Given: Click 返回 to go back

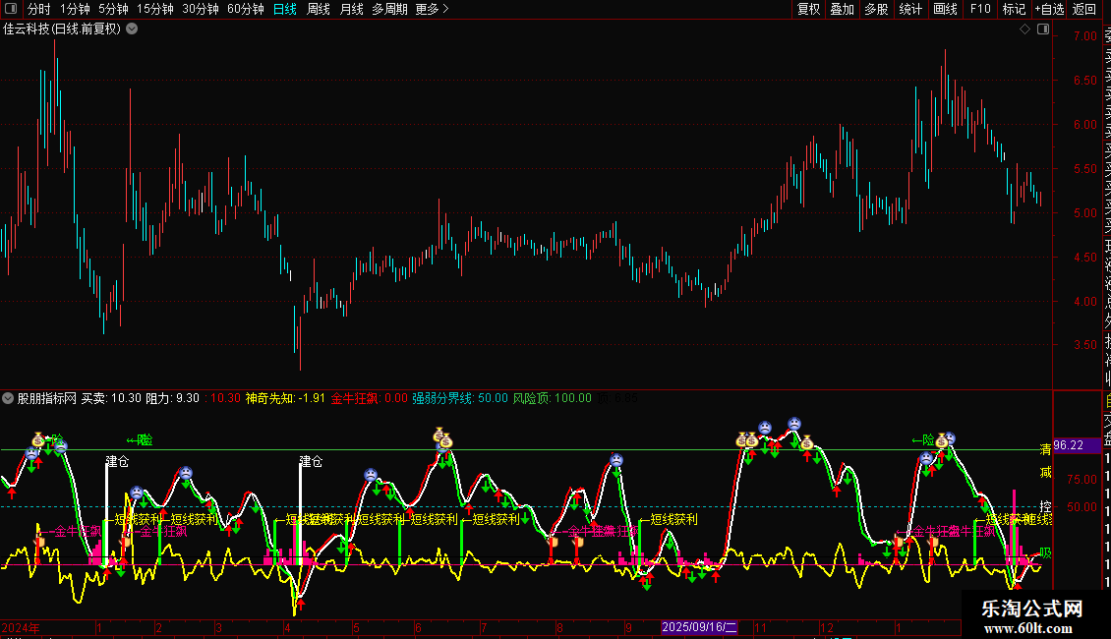Looking at the screenshot, I should tap(1084, 9).
